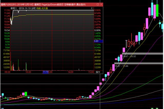Click the 11:19 time cursor marker
Image resolution: width=164 pixels, height=109 pixels.
tap(46, 72)
